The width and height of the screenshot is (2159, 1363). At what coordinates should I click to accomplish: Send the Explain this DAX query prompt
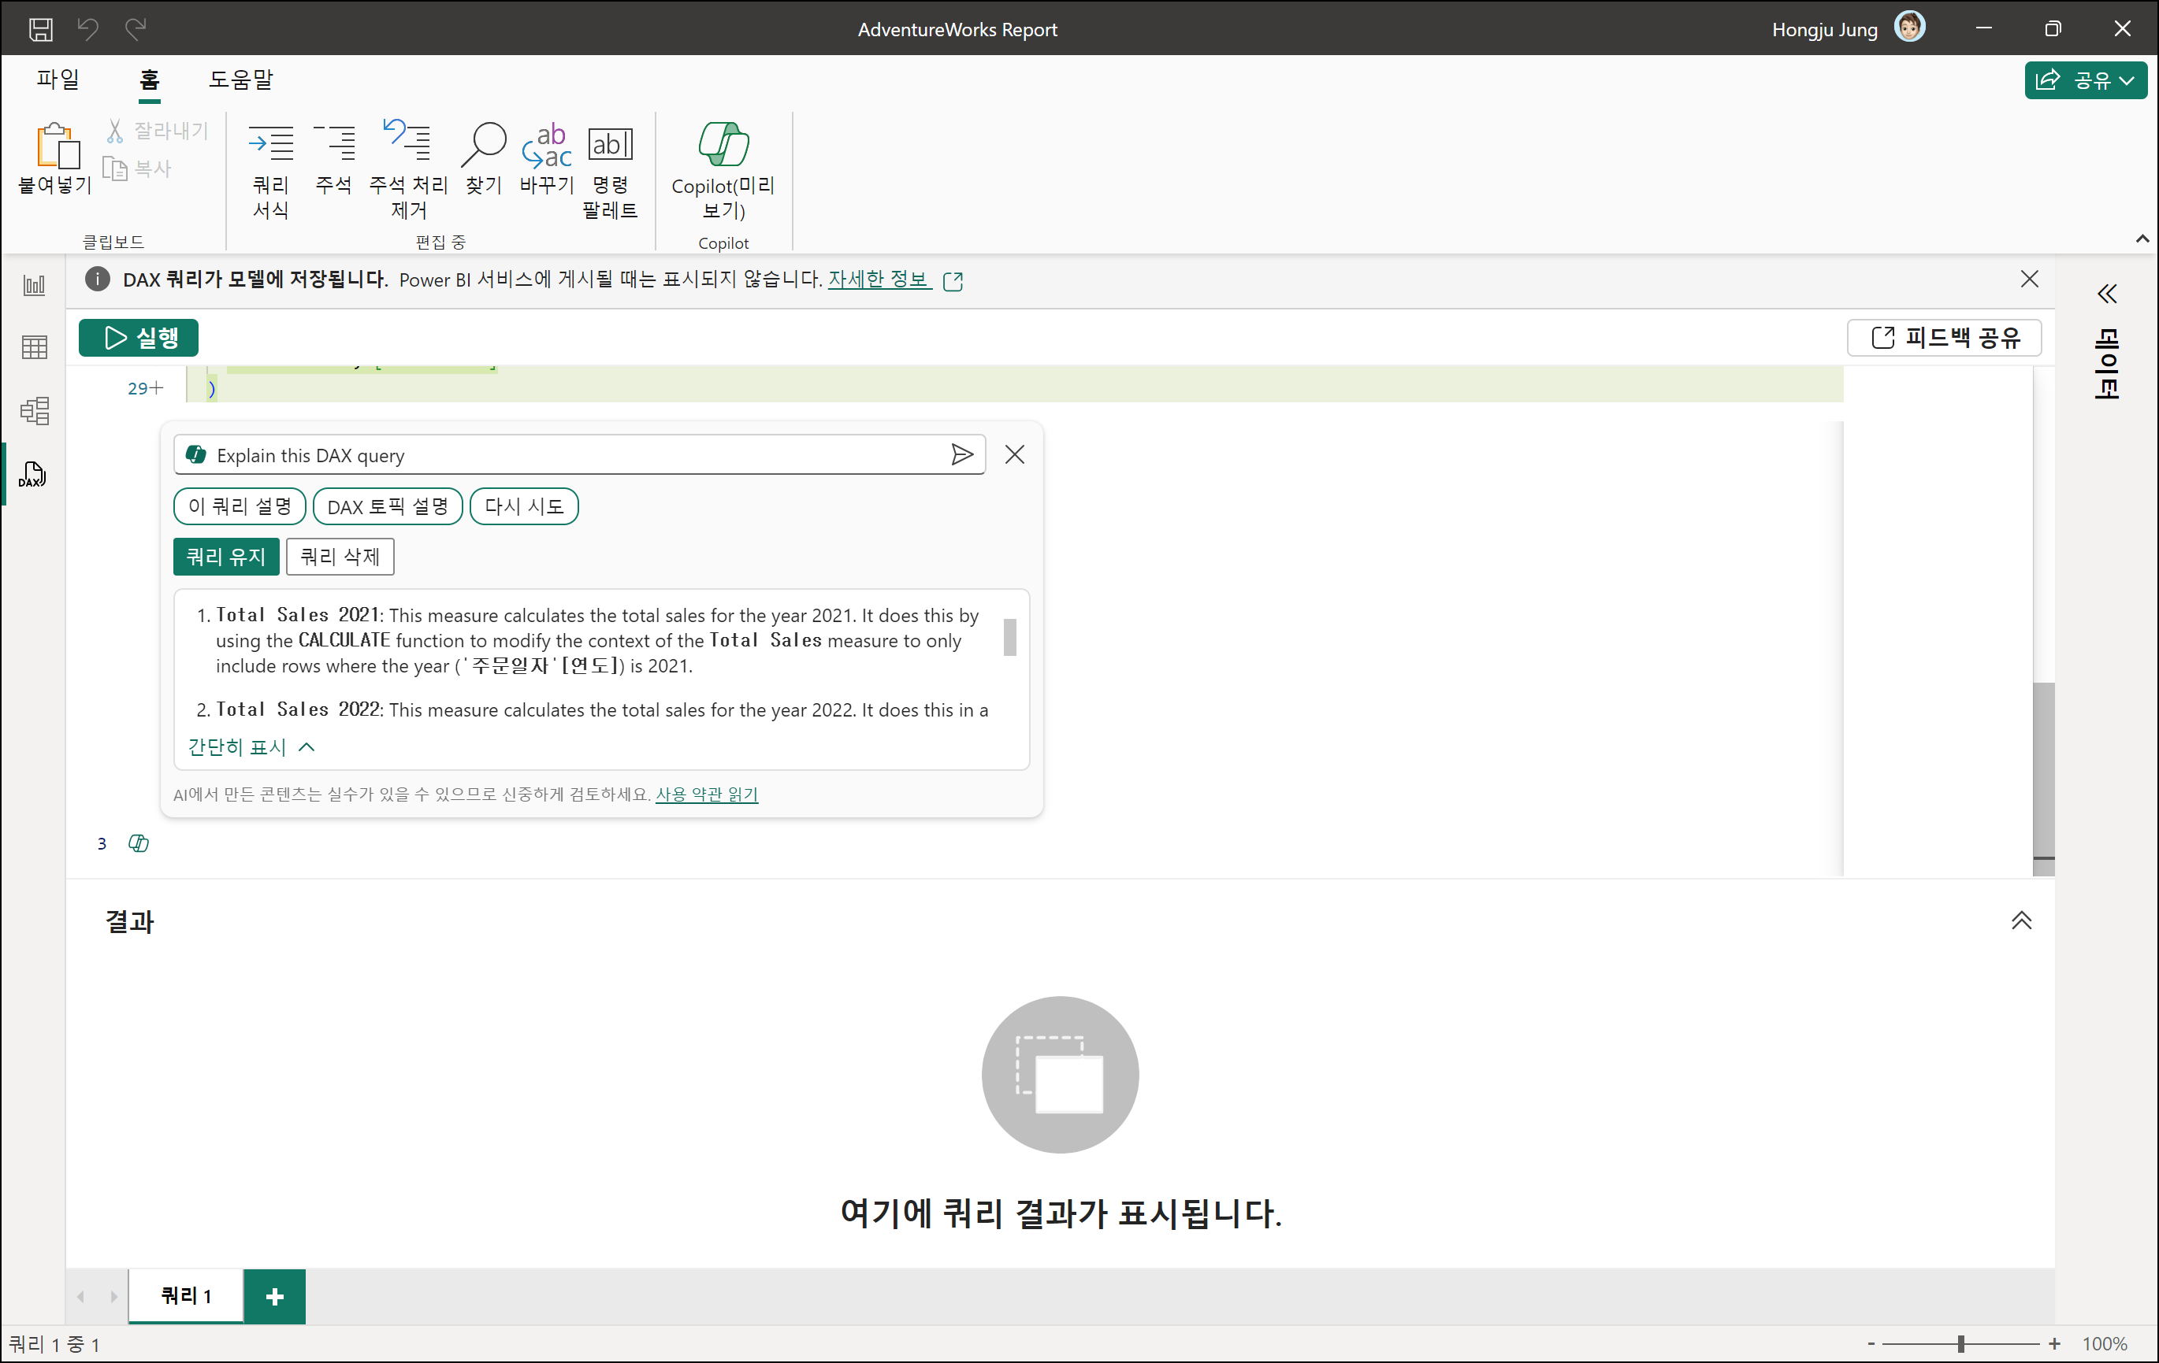pyautogui.click(x=961, y=455)
